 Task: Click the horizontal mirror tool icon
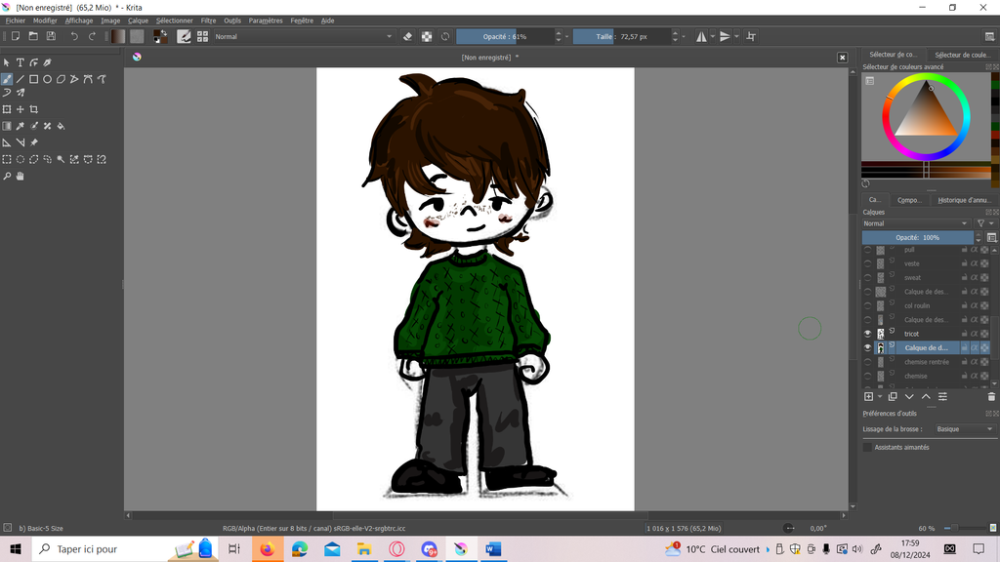pyautogui.click(x=701, y=36)
